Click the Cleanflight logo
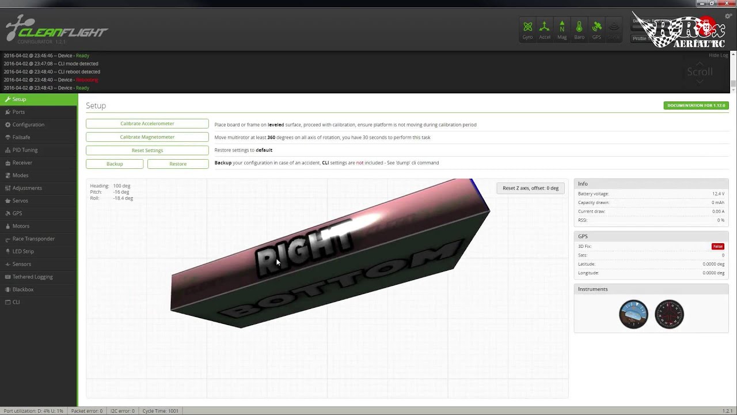737x415 pixels. click(x=56, y=29)
